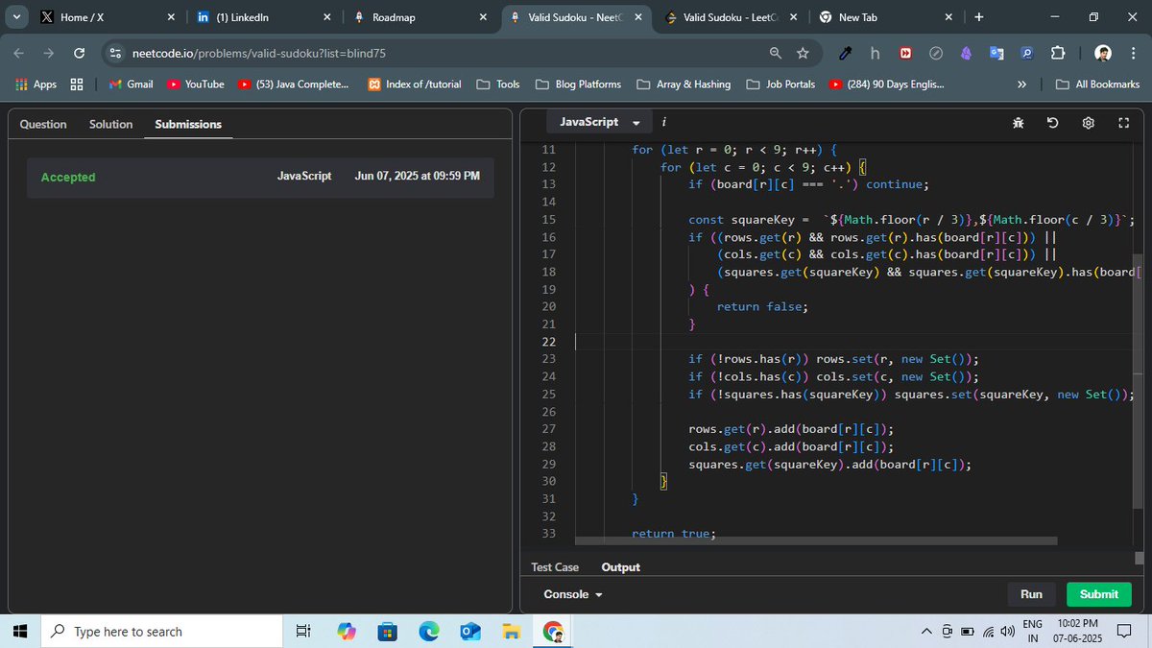1152x648 pixels.
Task: Show hidden system tray icons
Action: 926,632
